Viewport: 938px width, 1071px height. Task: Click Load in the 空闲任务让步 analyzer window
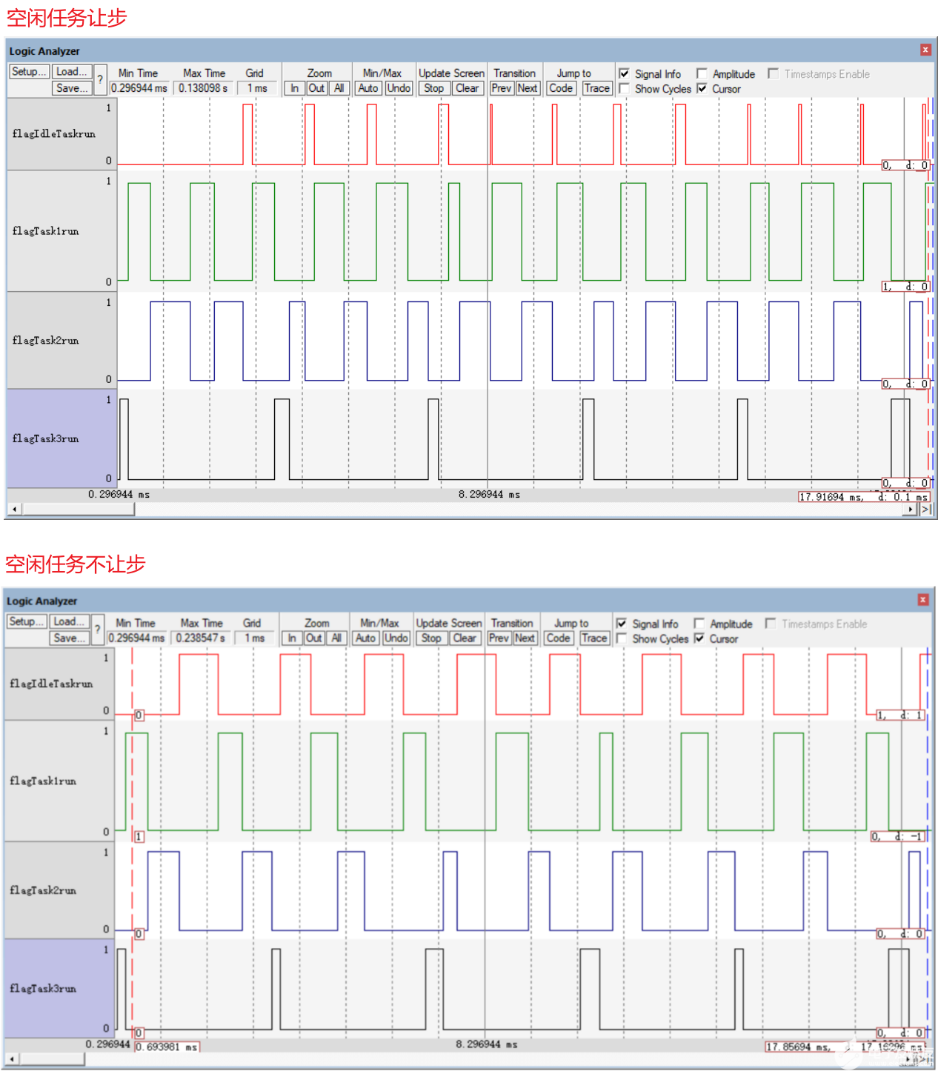click(72, 72)
